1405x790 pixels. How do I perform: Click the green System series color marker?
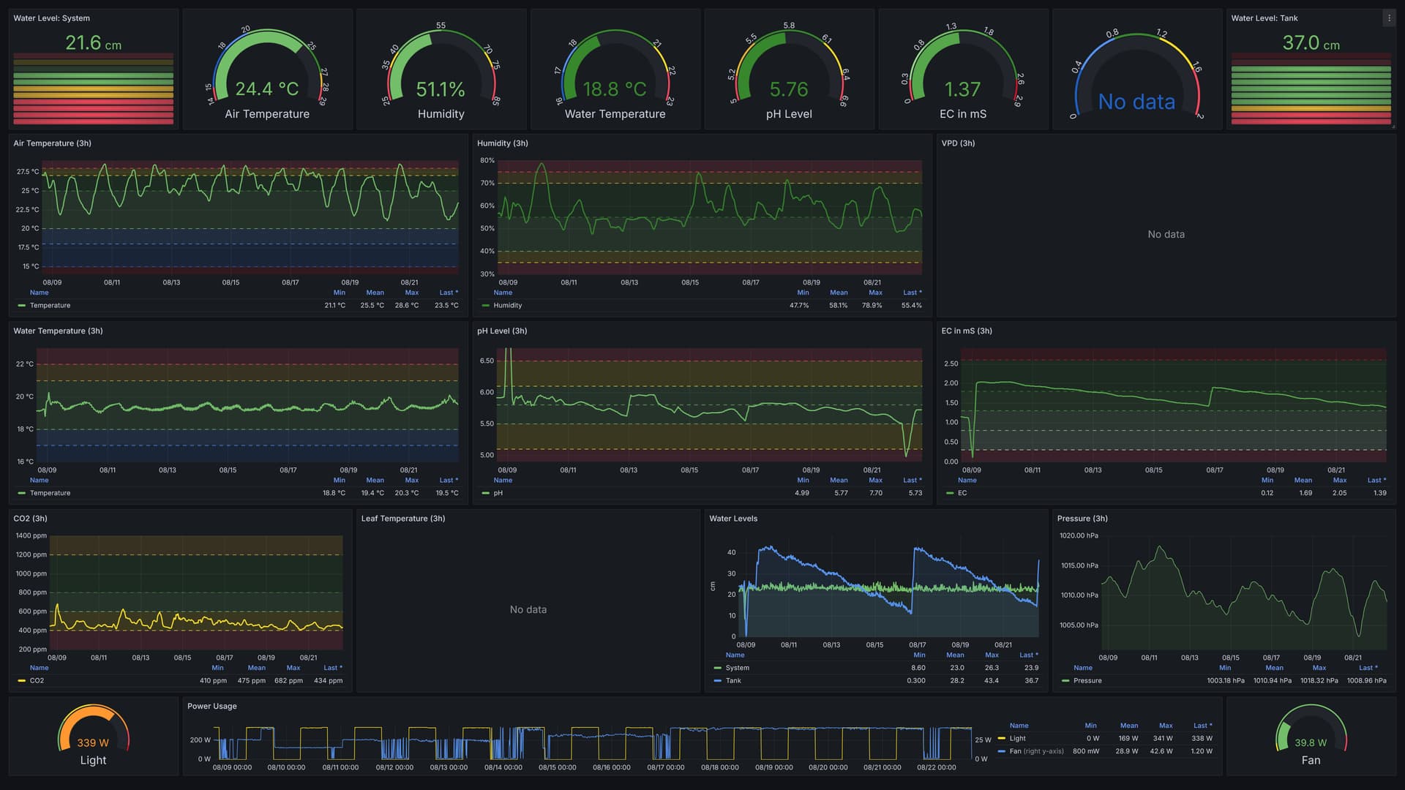coord(717,668)
